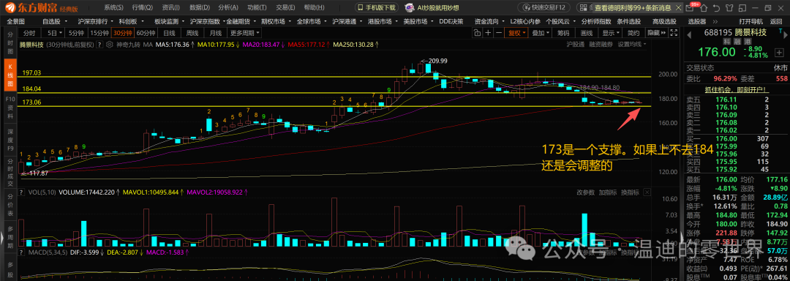Viewport: 790px width, 281px height.
Task: Toggle 筹码 chip distribution panel
Action: [x=563, y=33]
